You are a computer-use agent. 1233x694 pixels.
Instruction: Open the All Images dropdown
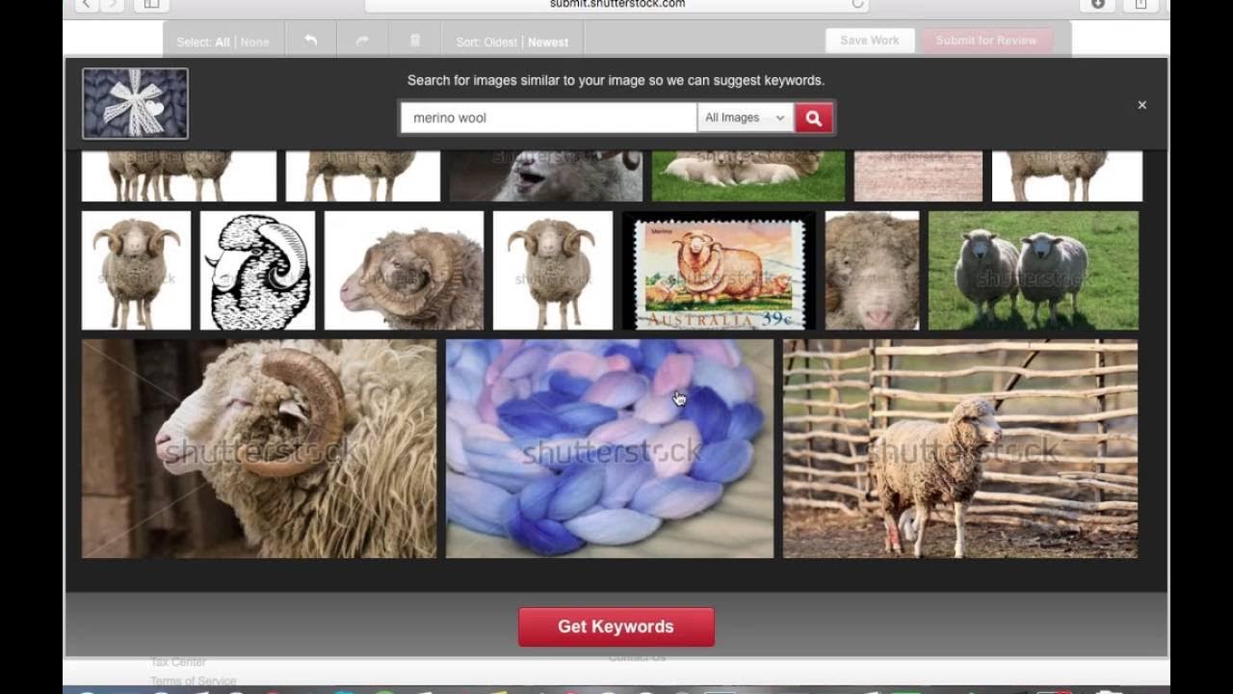(x=746, y=118)
